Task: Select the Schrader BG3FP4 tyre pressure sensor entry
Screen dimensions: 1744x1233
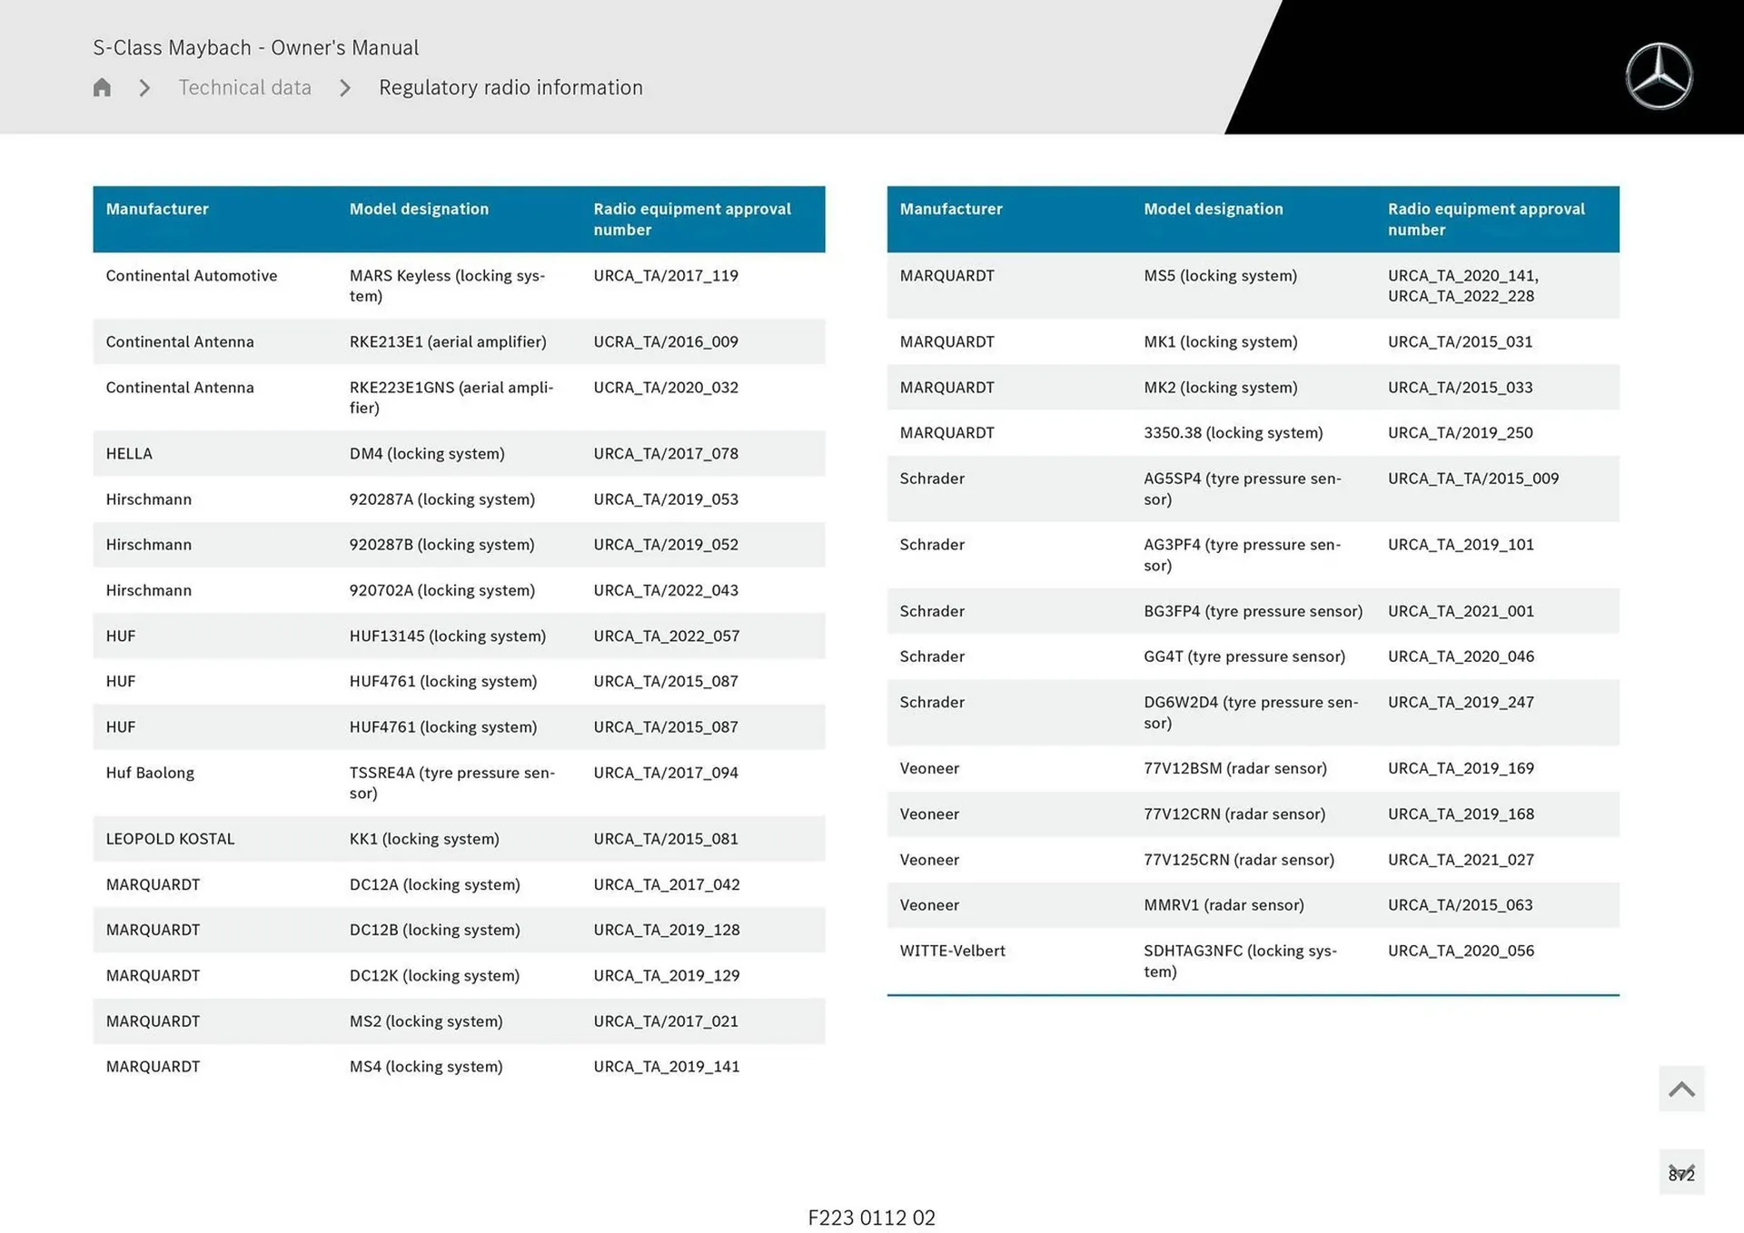Action: click(1252, 610)
